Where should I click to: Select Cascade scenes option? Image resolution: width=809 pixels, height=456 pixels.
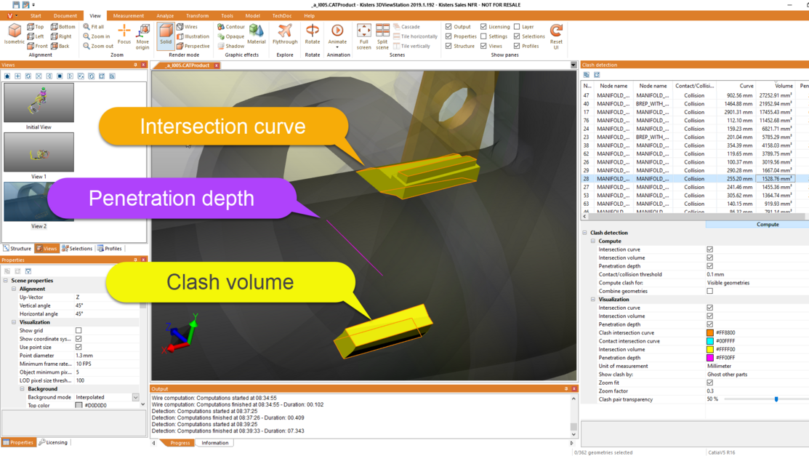pyautogui.click(x=406, y=27)
